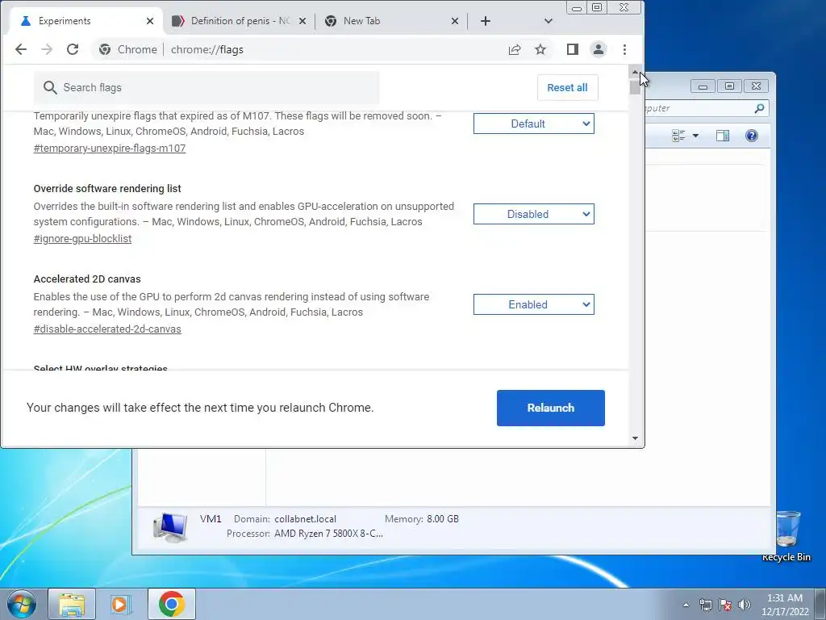
Task: Open Windows Media Player from taskbar
Action: click(121, 604)
